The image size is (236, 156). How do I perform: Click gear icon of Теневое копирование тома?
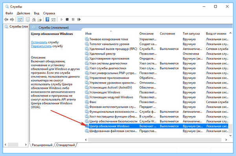(x=87, y=39)
